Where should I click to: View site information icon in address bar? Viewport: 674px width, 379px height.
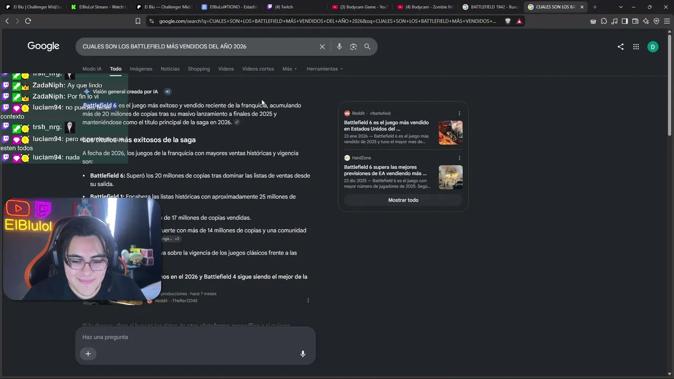coord(152,21)
